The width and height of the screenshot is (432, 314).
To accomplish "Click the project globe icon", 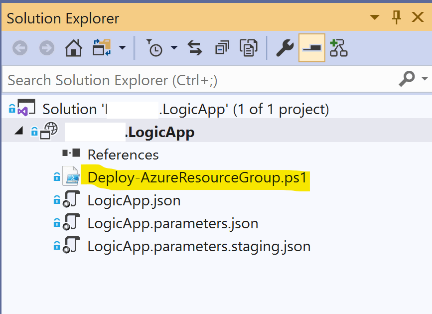I will (49, 131).
